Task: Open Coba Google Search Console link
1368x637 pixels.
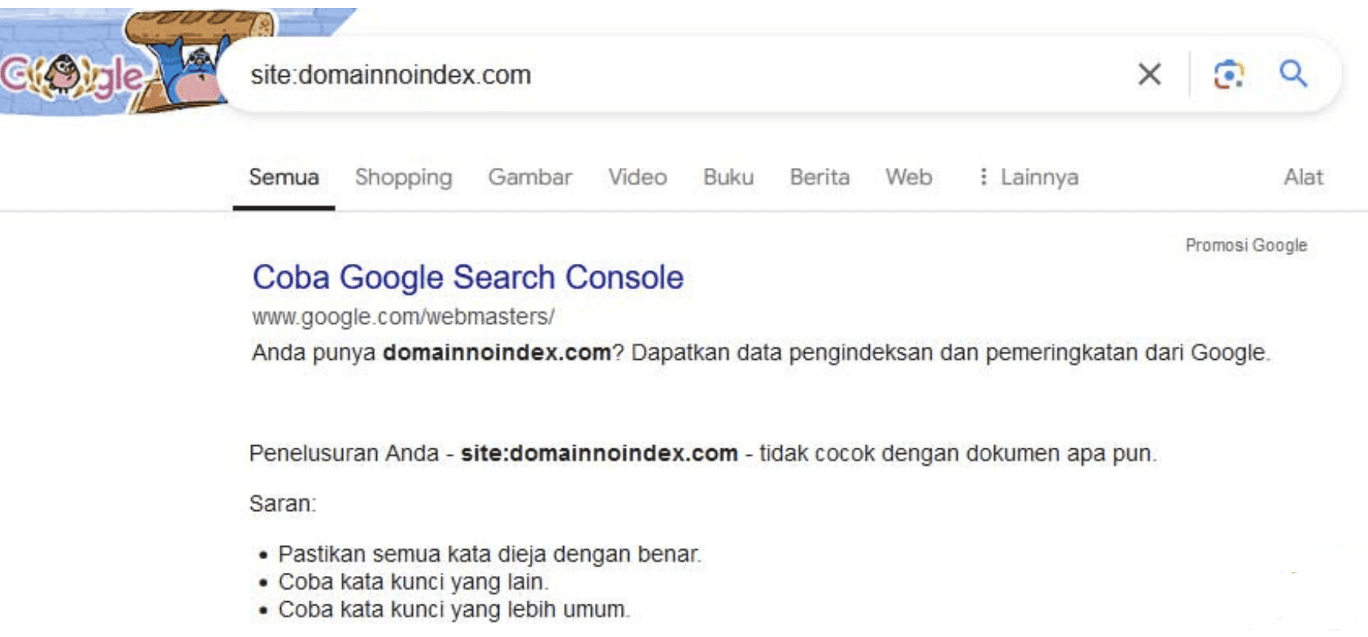Action: coord(468,278)
